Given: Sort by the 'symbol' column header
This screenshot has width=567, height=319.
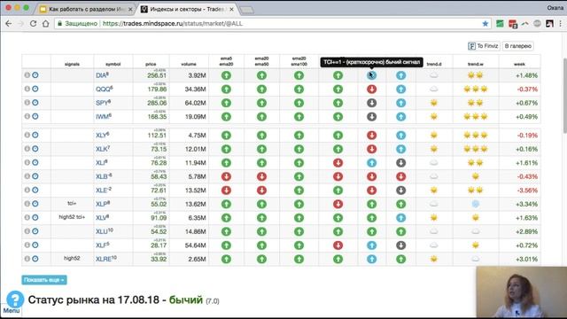Looking at the screenshot, I should pyautogui.click(x=113, y=64).
